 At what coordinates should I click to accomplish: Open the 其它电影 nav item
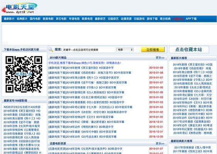[61, 19]
